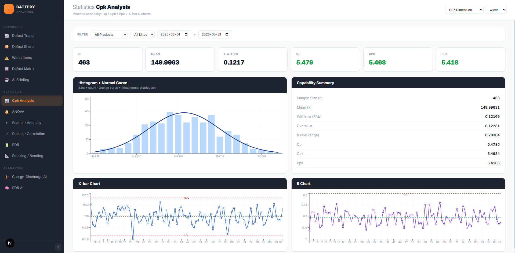Open Charge-Discharge AI analysis
This screenshot has width=515, height=253.
32,177
